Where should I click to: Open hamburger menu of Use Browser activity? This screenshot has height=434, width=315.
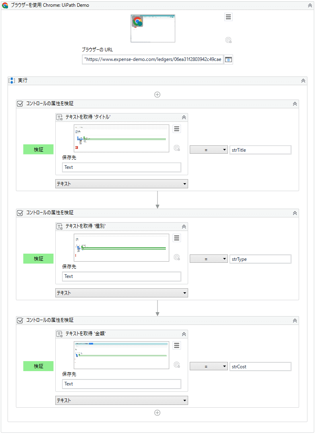point(228,17)
